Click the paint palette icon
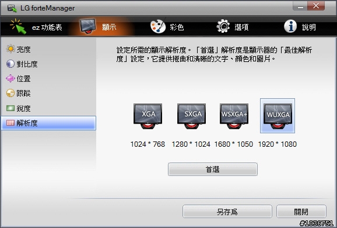This screenshot has height=228, width=337. [x=158, y=26]
